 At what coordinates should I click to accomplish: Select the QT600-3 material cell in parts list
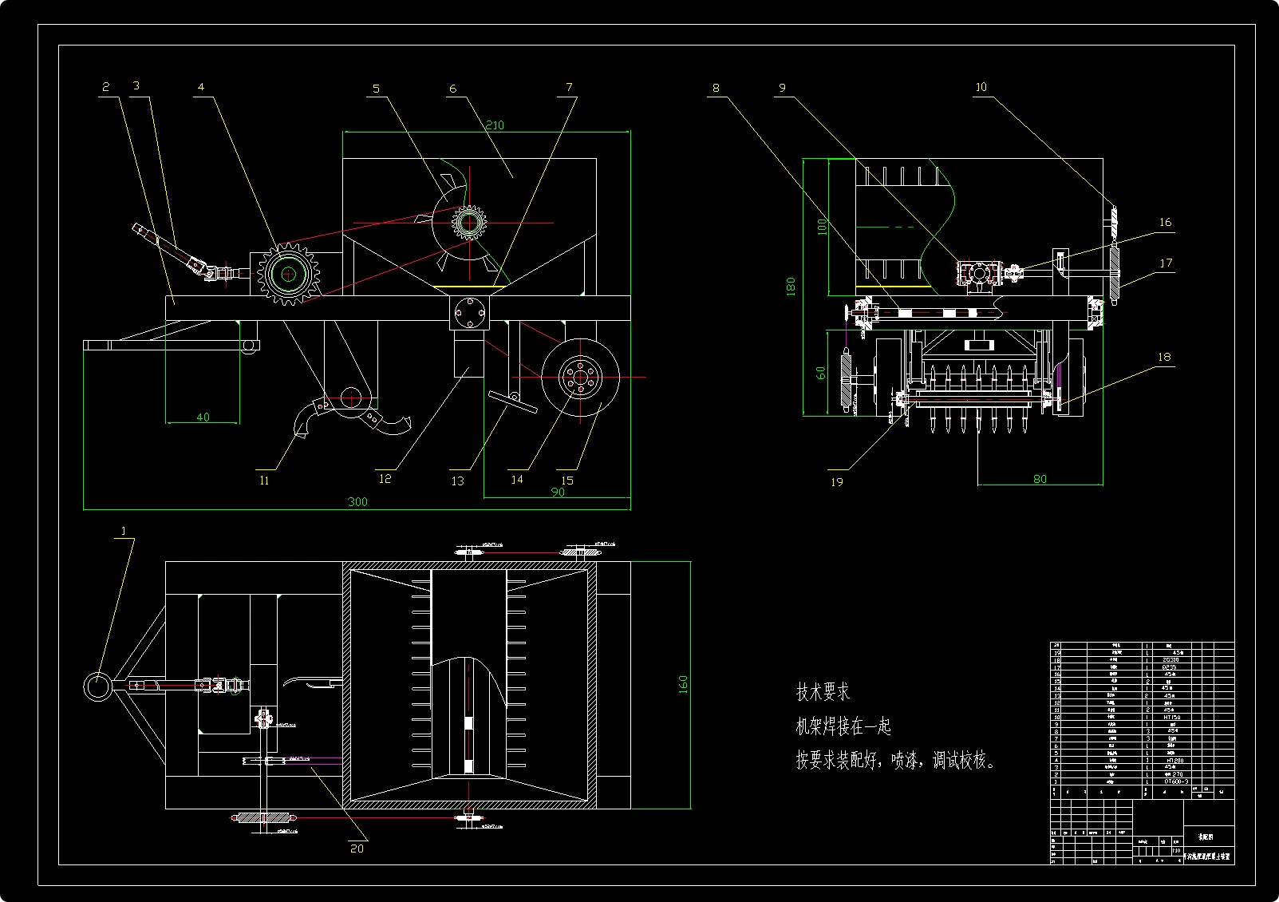tap(1172, 781)
